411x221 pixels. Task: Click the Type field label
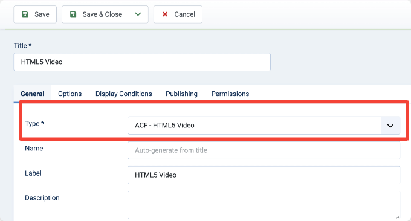tap(34, 123)
